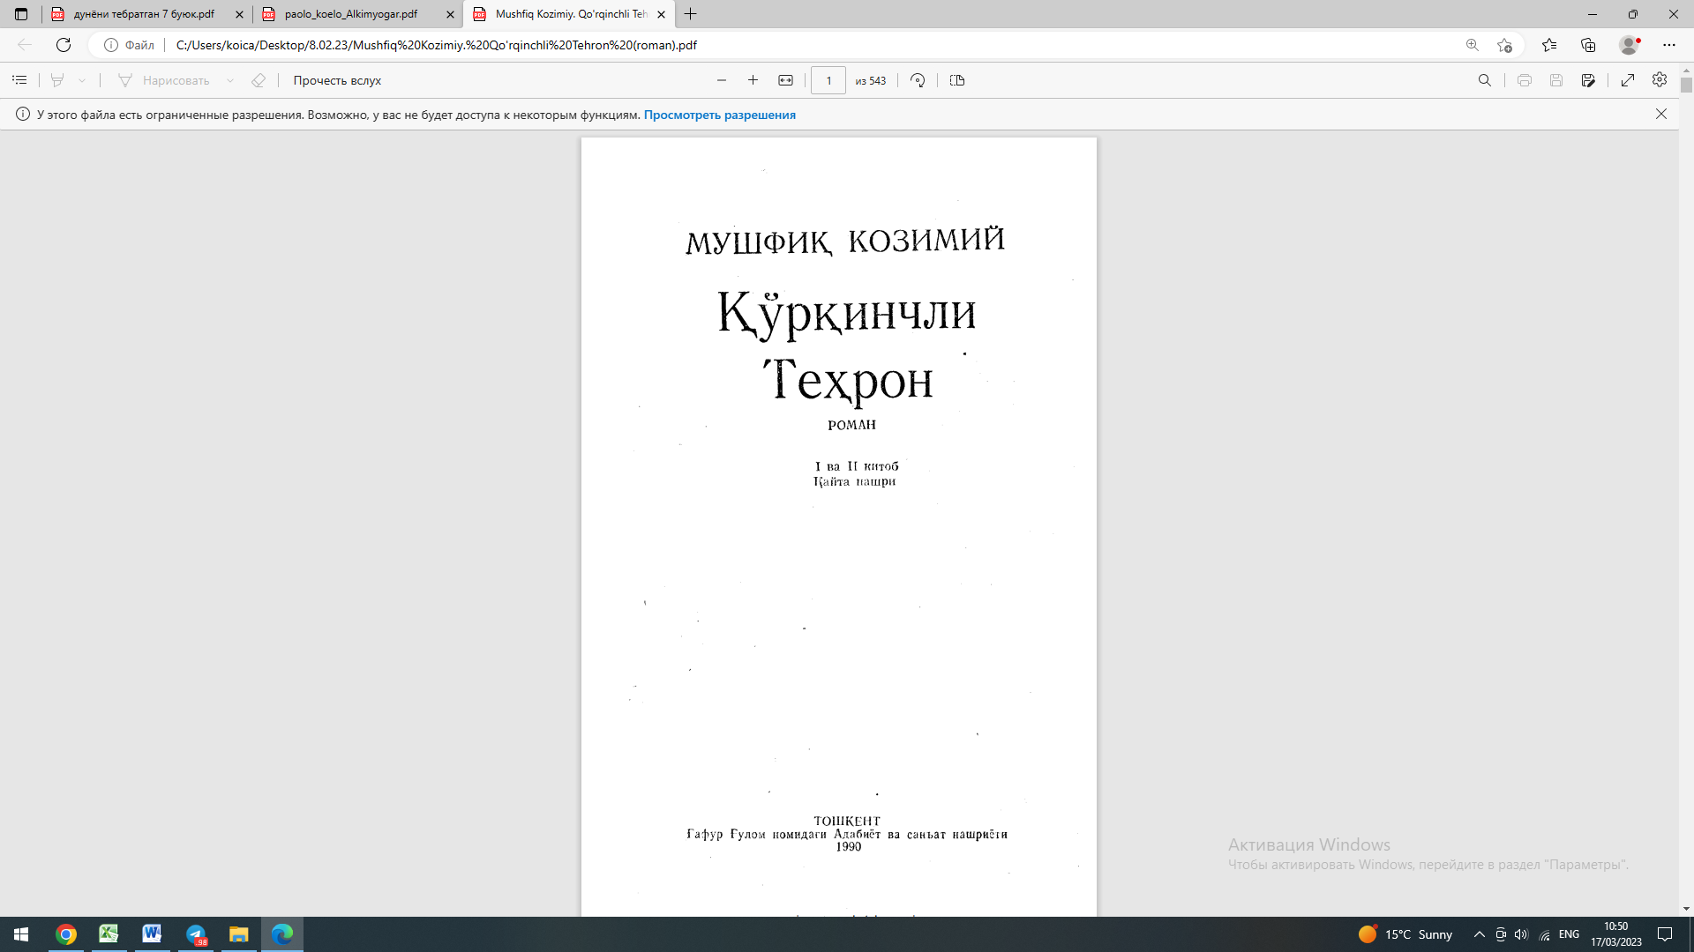
Task: Open clock and calendar 10:50
Action: [1616, 934]
